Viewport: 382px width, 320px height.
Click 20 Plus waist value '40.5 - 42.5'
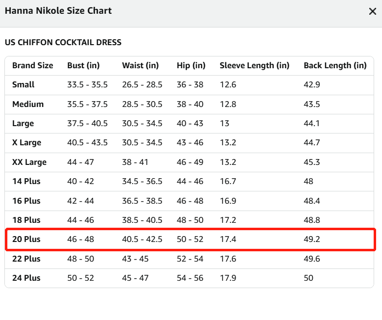pyautogui.click(x=142, y=239)
